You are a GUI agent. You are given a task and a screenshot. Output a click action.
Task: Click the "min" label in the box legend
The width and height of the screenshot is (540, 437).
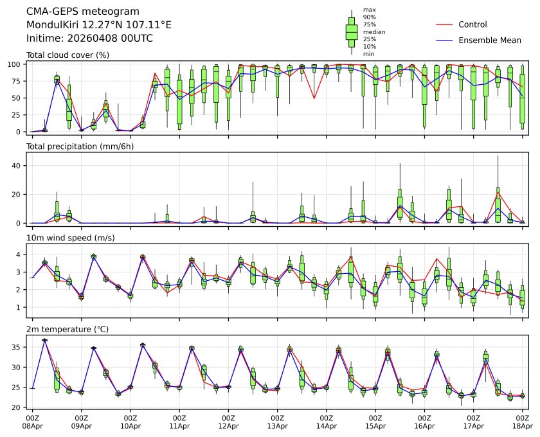tap(368, 54)
